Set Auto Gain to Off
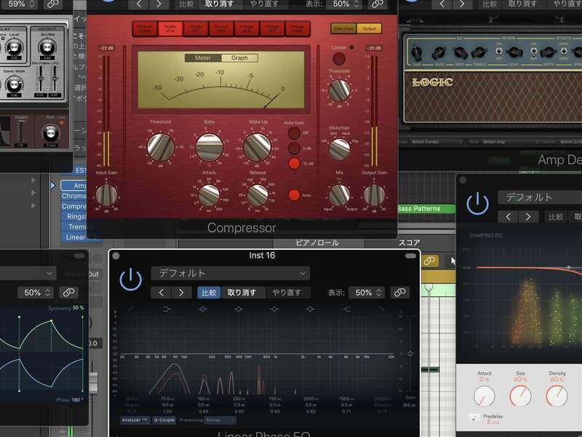582x437 pixels. 293,134
